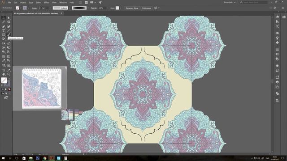Select the Rotate tool
The width and height of the screenshot is (287, 161).
[x=4, y=43]
